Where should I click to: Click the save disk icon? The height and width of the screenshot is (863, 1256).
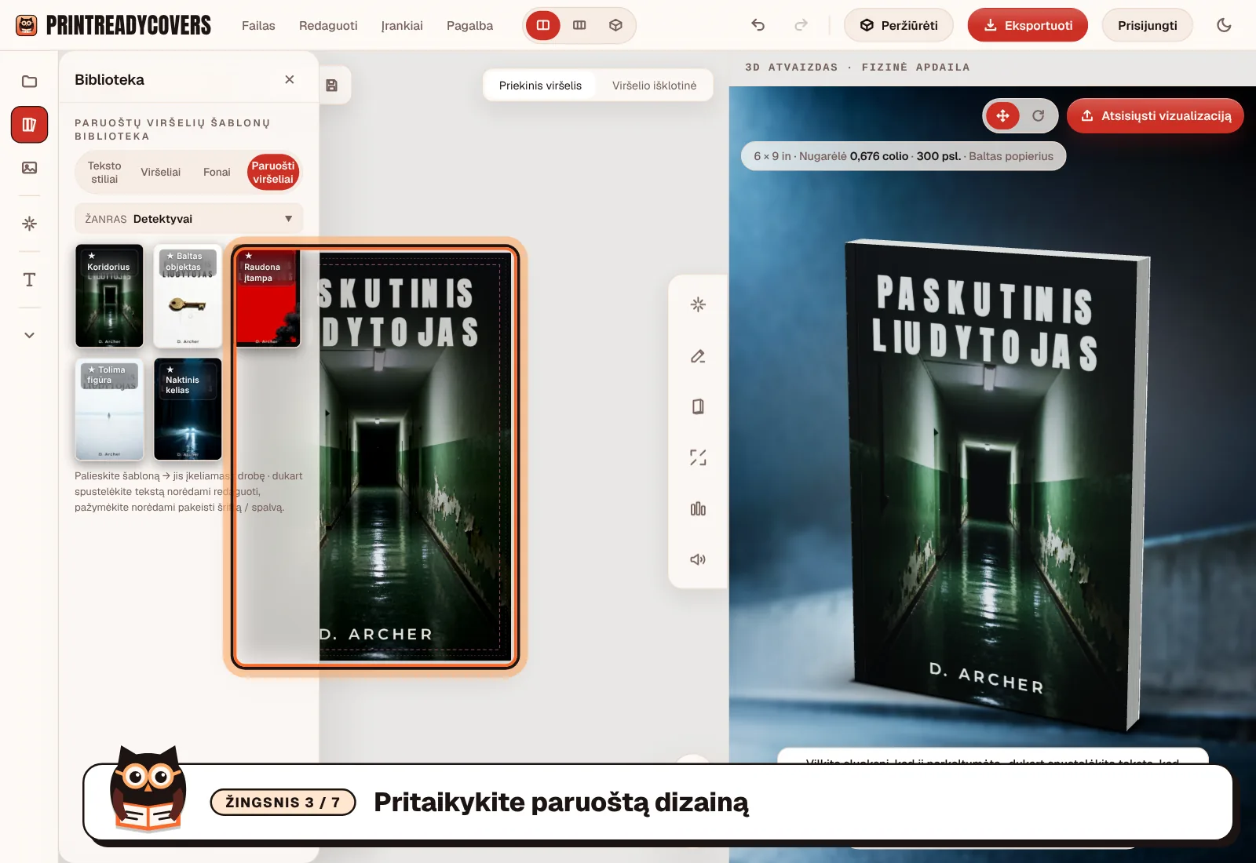click(332, 86)
